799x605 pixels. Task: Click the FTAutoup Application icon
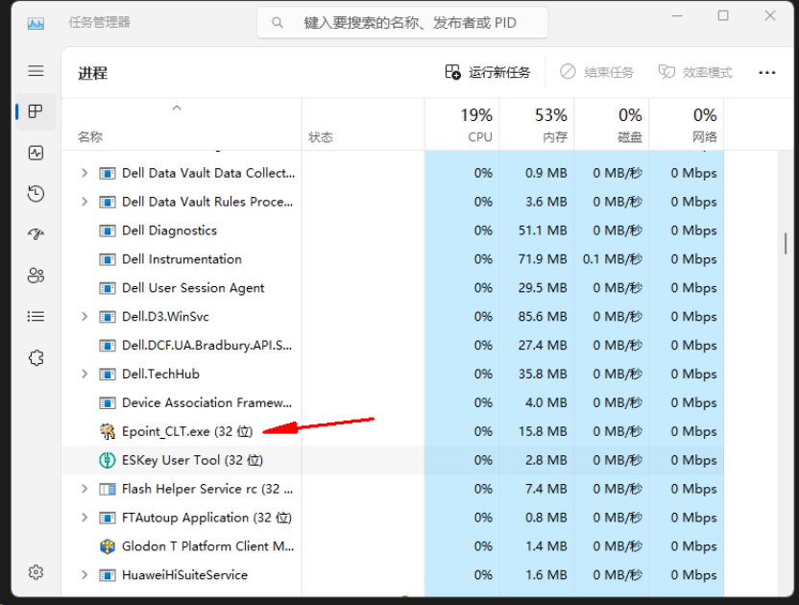pyautogui.click(x=107, y=518)
